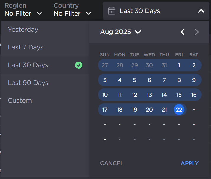Go to the previous month arrow
Screen dimensions: 211x179
tap(183, 32)
